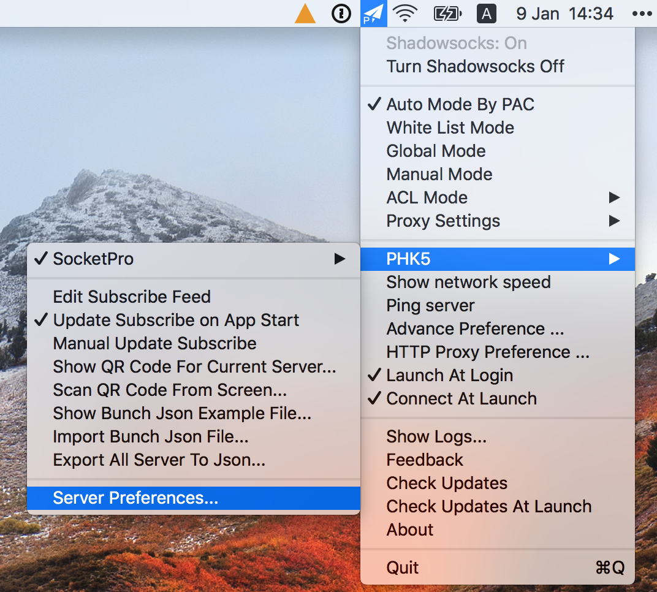The image size is (657, 592).
Task: Open Show Logs
Action: point(498,436)
